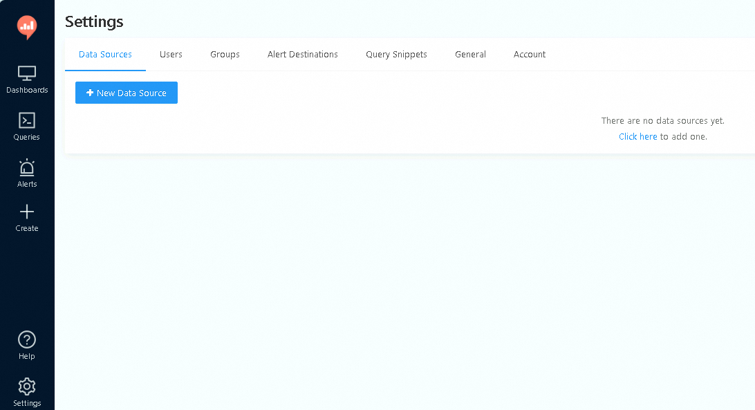The image size is (755, 410).
Task: Open the Dashboards monitor icon
Action: point(27,73)
